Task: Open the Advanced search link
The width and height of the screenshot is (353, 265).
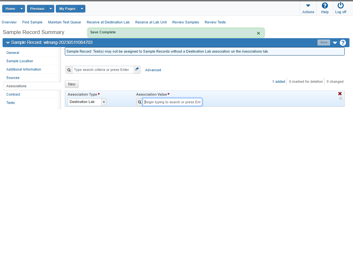Action: point(153,70)
